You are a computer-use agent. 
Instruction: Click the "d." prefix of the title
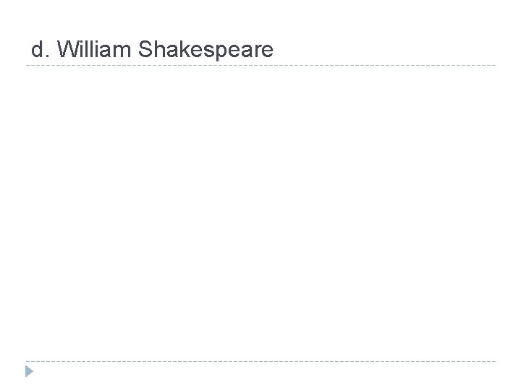click(41, 49)
